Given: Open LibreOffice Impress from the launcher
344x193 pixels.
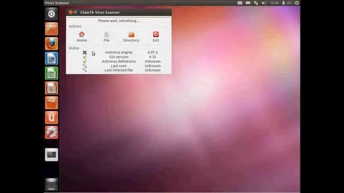Looking at the screenshot, I should pyautogui.click(x=52, y=88).
